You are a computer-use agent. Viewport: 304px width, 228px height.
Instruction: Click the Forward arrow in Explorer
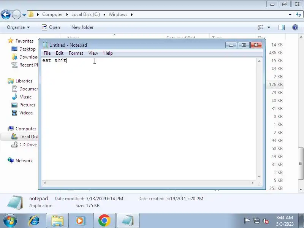pyautogui.click(x=16, y=14)
